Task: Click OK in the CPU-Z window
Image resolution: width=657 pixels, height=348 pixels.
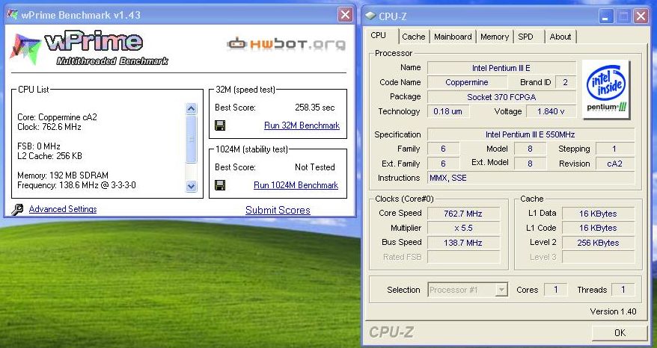Action: pyautogui.click(x=620, y=332)
